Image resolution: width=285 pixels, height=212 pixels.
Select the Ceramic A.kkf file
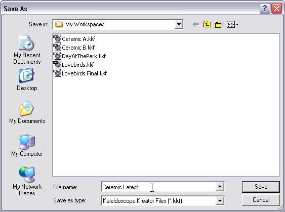click(74, 38)
